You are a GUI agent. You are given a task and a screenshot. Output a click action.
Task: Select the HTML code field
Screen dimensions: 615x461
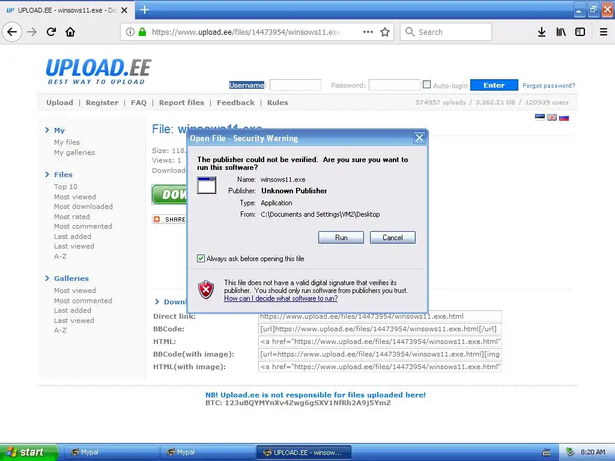(380, 341)
